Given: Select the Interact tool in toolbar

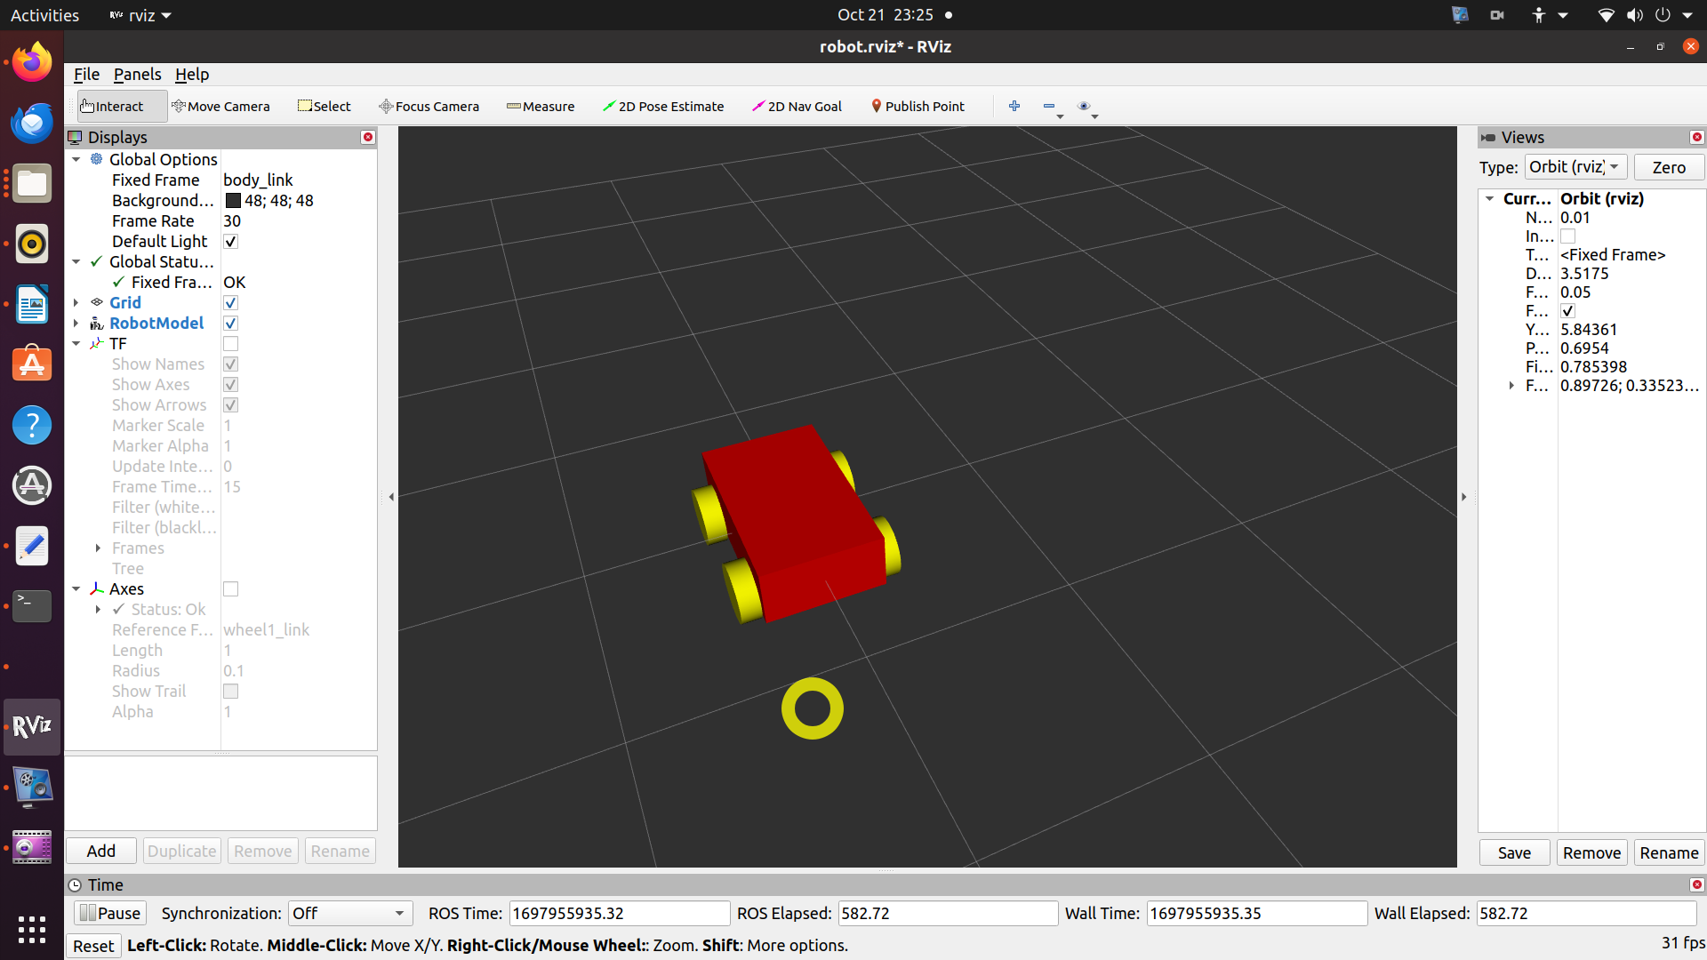Looking at the screenshot, I should pos(113,107).
